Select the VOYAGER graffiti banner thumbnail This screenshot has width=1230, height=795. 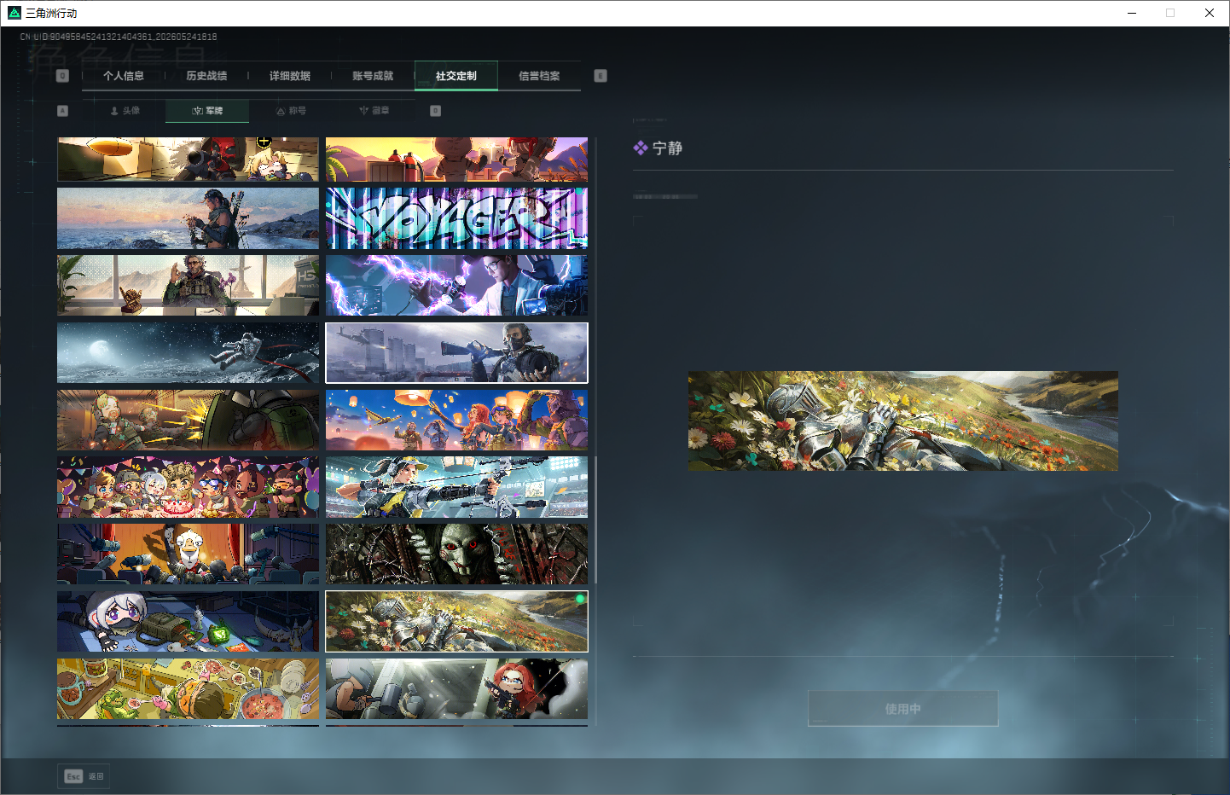click(456, 218)
